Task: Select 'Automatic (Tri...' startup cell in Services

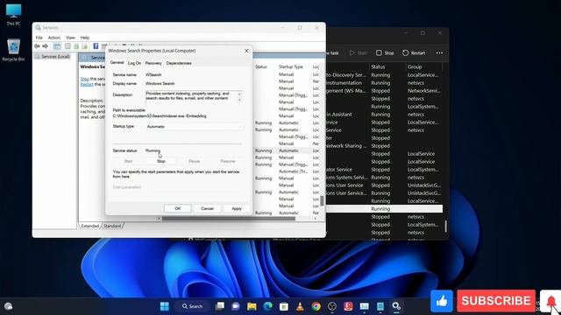Action: click(293, 171)
